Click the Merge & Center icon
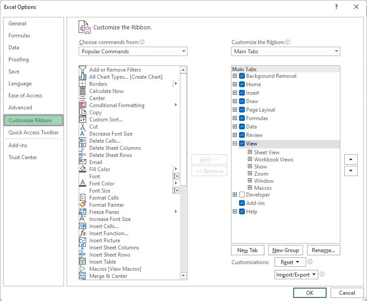 pos(82,276)
